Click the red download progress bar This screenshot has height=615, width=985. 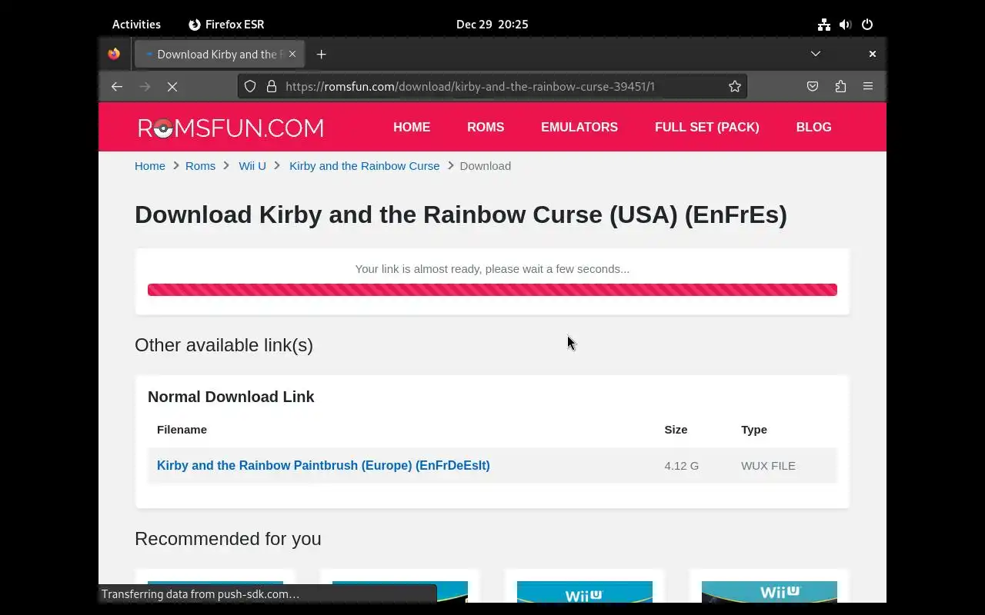(x=492, y=290)
